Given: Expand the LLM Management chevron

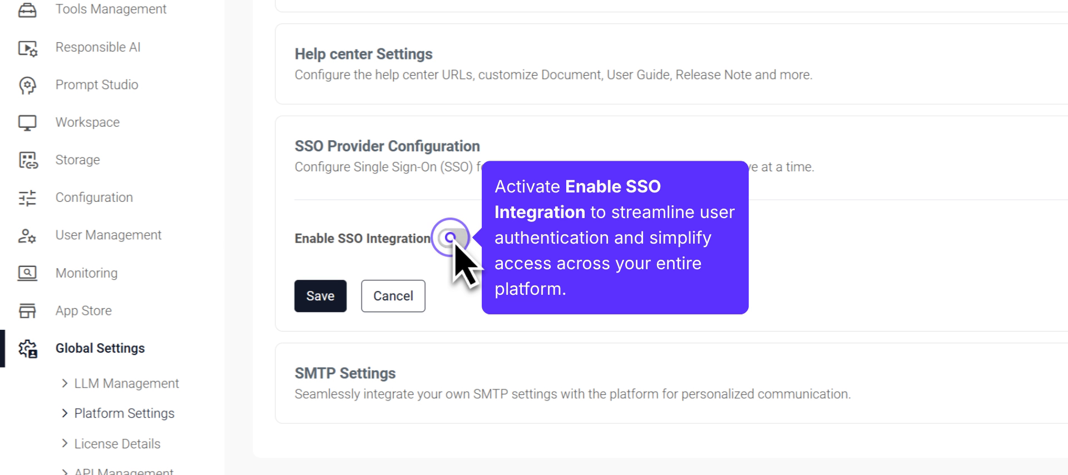Looking at the screenshot, I should [65, 383].
